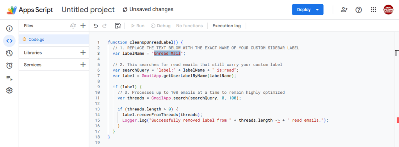Open the No functions dropdown
Screen dimensions: 399x147
click(189, 26)
